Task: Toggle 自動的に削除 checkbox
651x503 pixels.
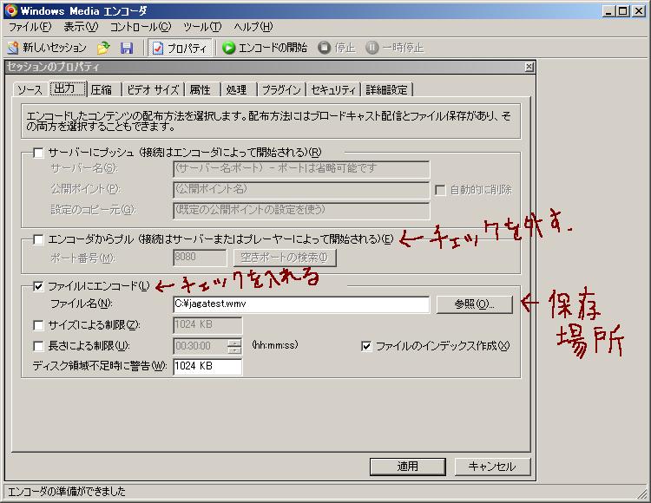Action: click(440, 190)
